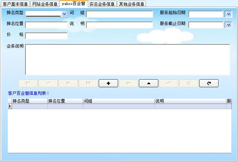Select yahoo百业窗 tab

point(74,4)
